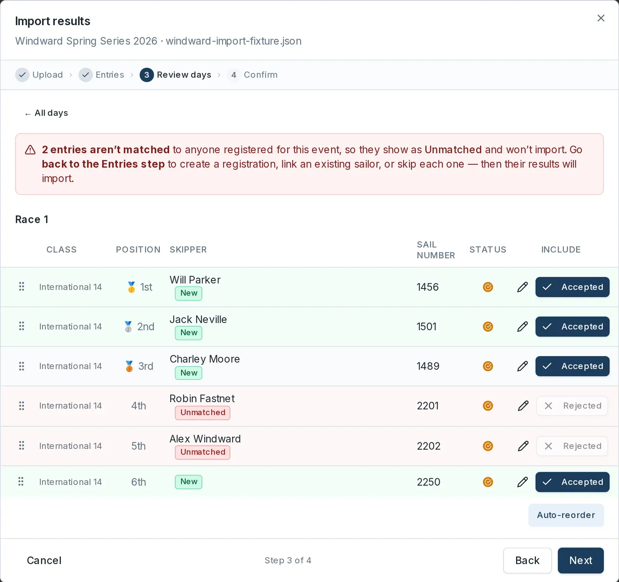Screen dimensions: 619x582
Task: Click status icon for sail 1501
Action: coord(488,327)
